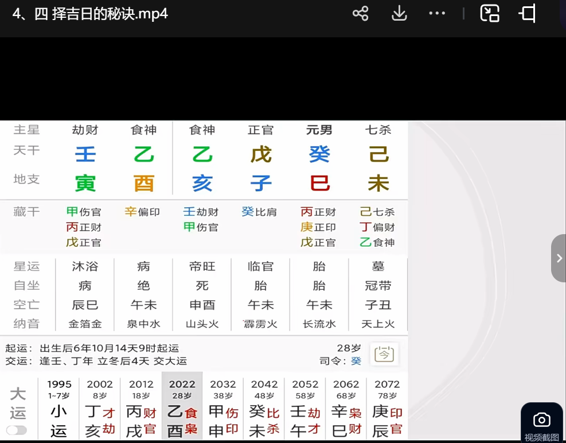Select the 2022 乙酉 luck period

click(x=182, y=407)
